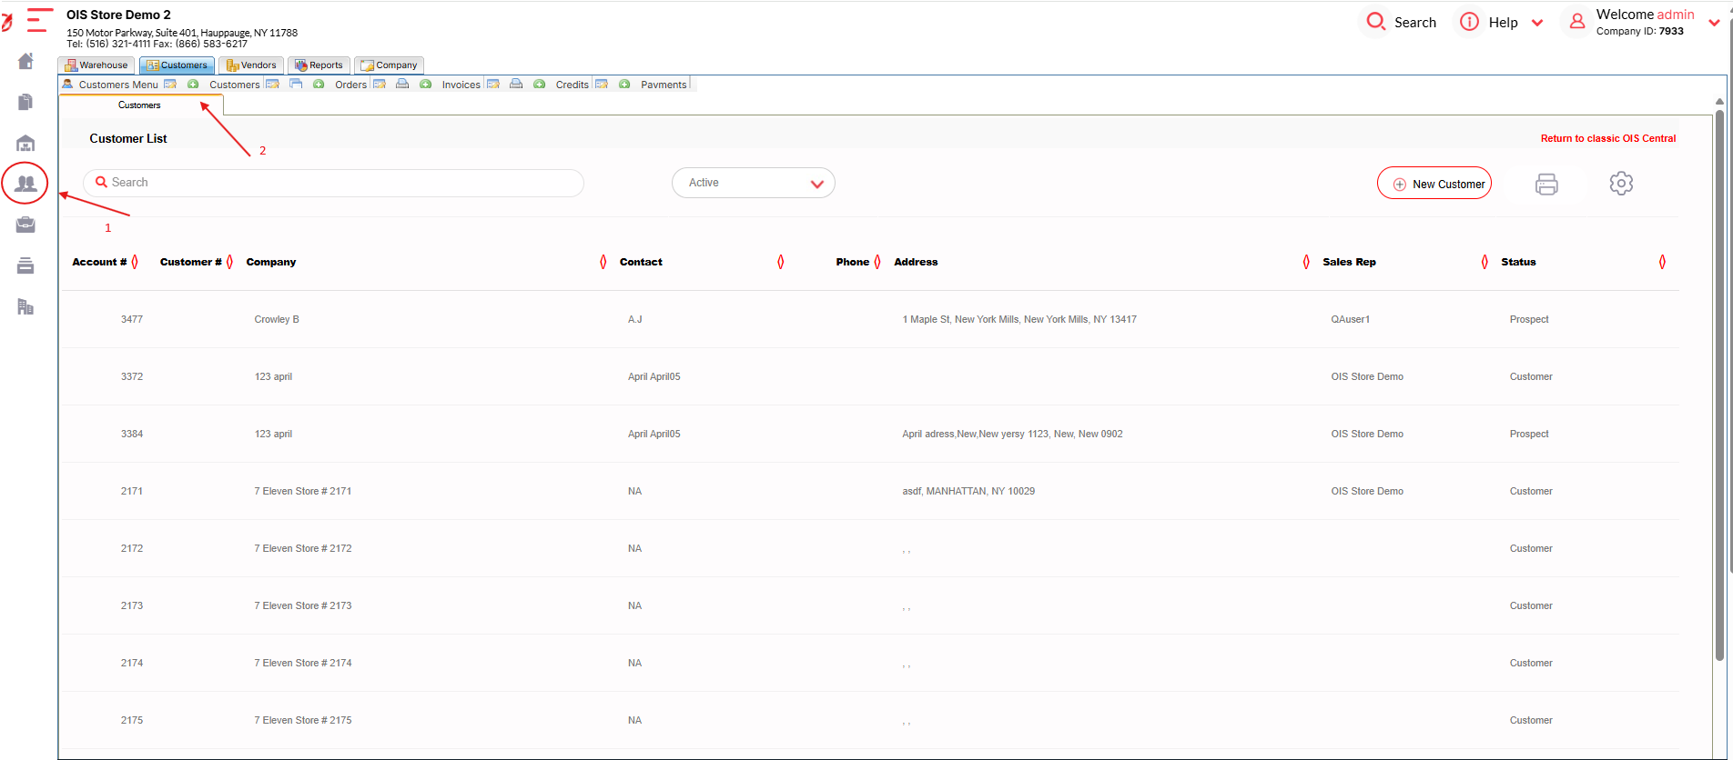Open the Crowley B customer row
The width and height of the screenshot is (1733, 760).
869,319
